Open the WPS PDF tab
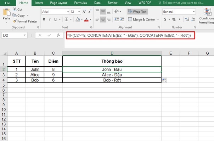Viewport: 214px width, 141px height. click(x=145, y=3)
